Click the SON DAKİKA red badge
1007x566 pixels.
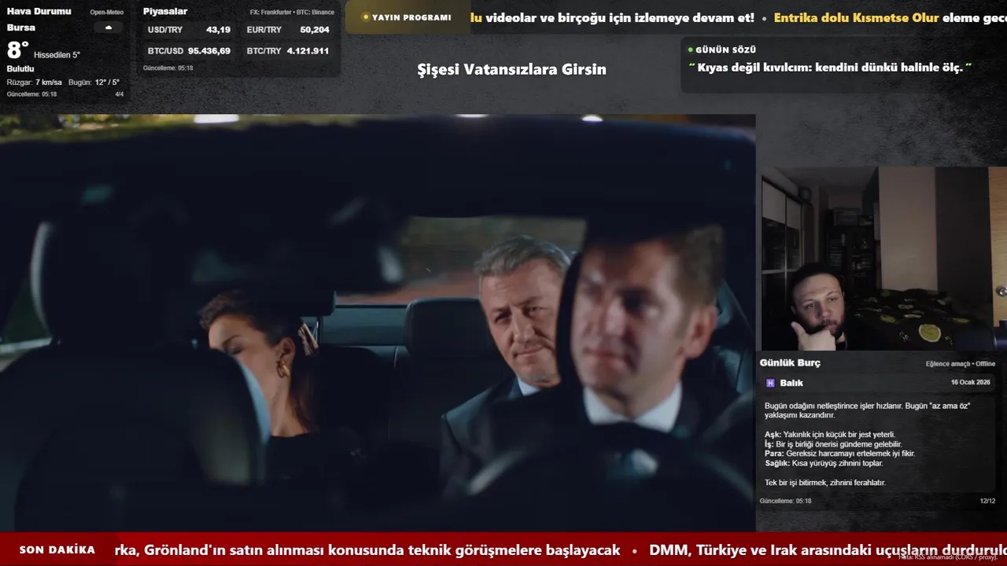click(57, 550)
